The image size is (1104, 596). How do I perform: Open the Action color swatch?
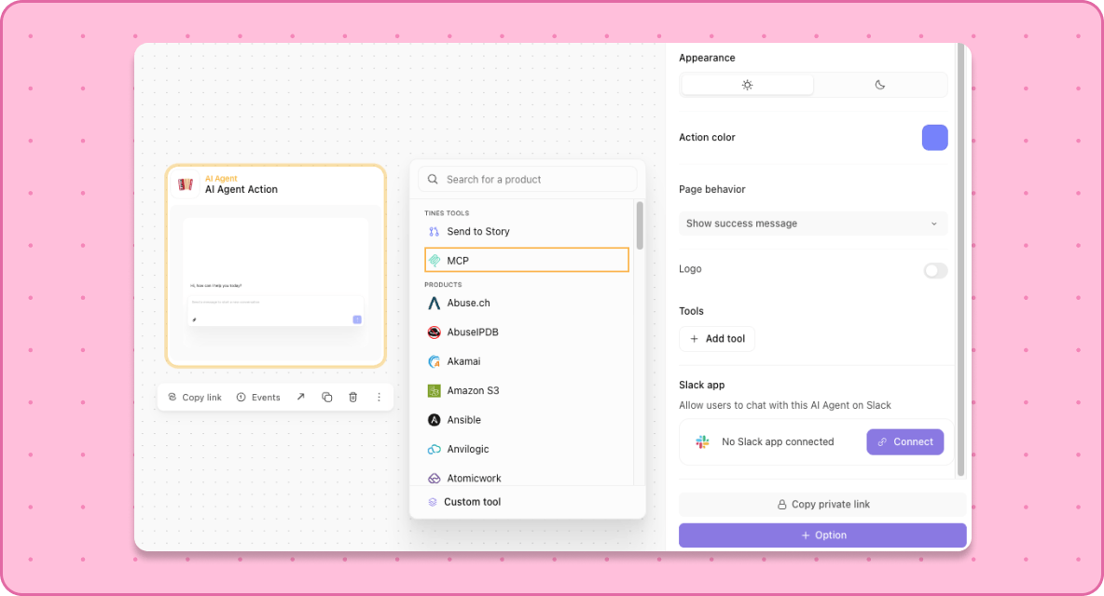[934, 138]
